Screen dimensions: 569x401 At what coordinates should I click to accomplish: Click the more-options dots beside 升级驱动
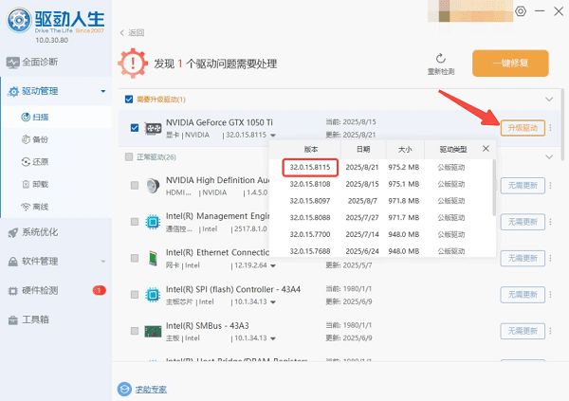[x=549, y=128]
